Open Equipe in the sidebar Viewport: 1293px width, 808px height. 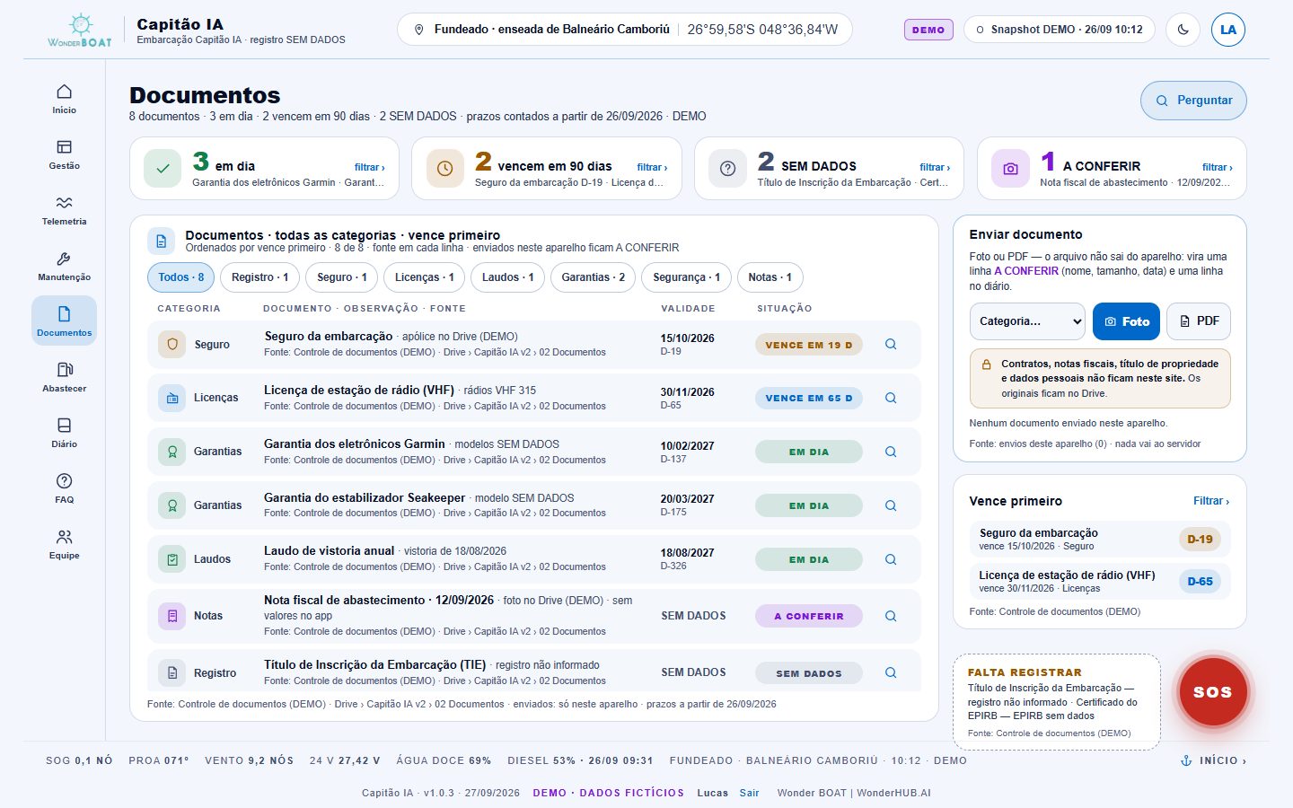click(x=64, y=544)
